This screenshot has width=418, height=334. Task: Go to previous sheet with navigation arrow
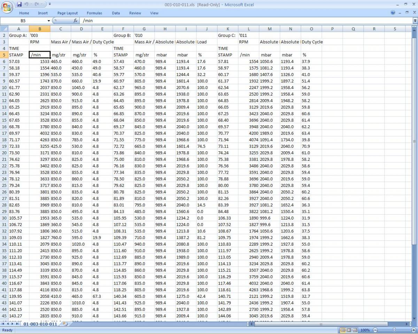point(8,324)
